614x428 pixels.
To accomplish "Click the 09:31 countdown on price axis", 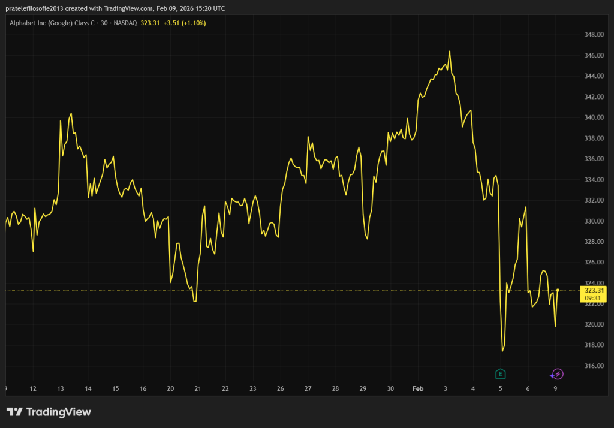I will pyautogui.click(x=592, y=298).
